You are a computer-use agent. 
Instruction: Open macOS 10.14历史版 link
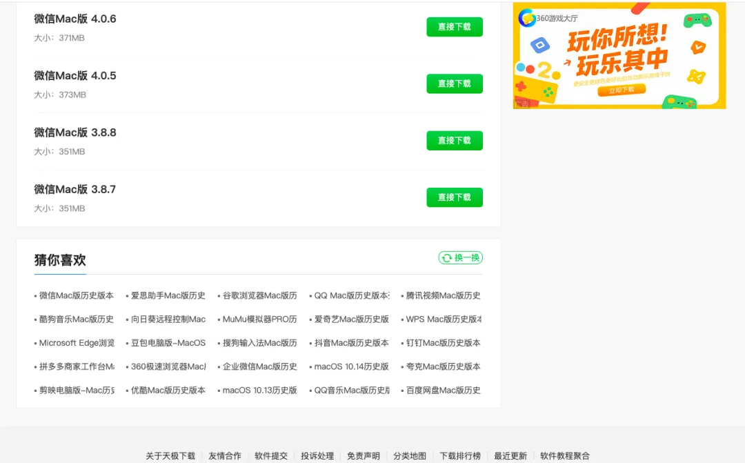[352, 366]
